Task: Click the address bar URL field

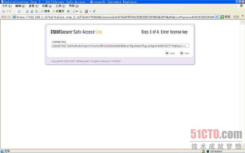Action: tap(115, 17)
